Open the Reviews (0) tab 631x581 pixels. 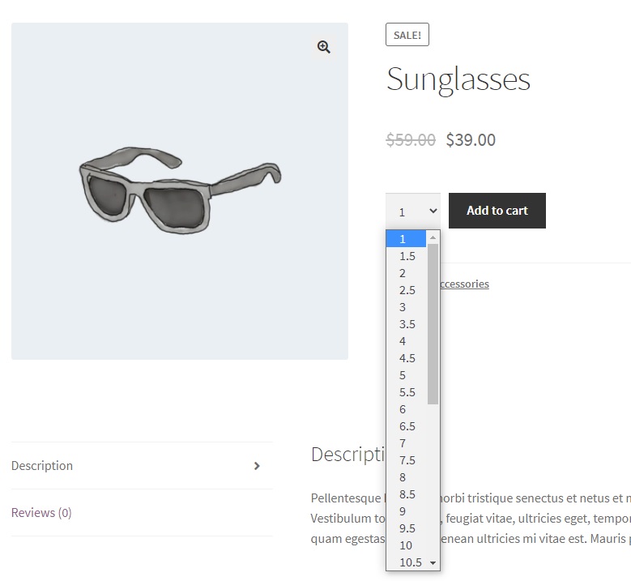click(41, 513)
